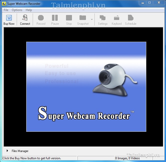Click the webcam preview splash image

pos(86,87)
